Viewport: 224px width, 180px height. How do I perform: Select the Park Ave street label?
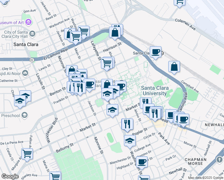[x=164, y=139]
